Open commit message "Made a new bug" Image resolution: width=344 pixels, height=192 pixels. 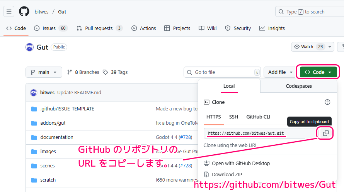tap(177, 109)
